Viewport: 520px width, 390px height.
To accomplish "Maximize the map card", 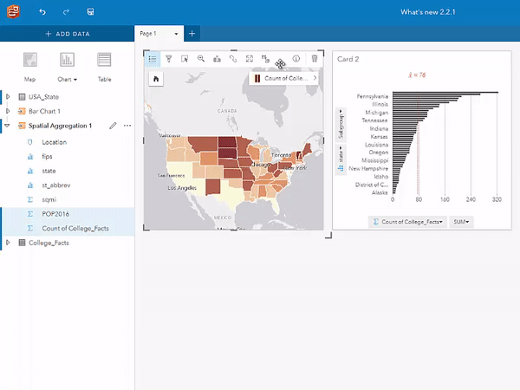I will tap(250, 59).
